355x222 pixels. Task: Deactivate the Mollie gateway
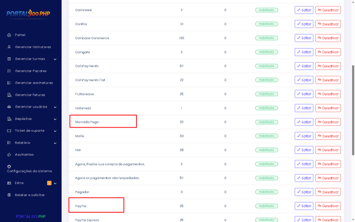[x=328, y=136]
